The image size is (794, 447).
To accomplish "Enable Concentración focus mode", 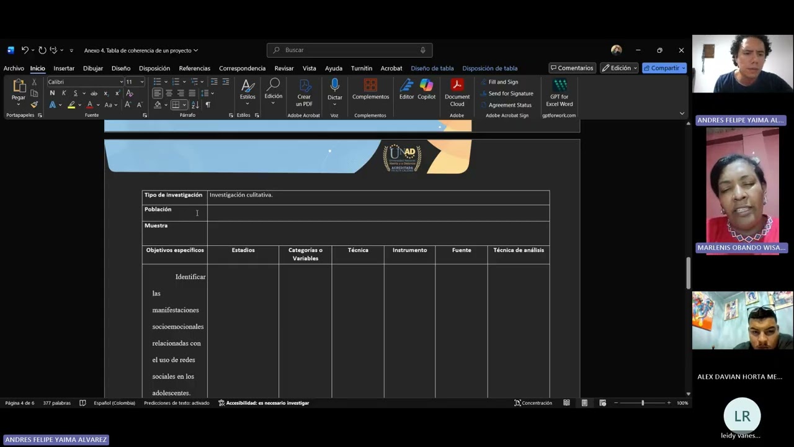I will [x=533, y=403].
